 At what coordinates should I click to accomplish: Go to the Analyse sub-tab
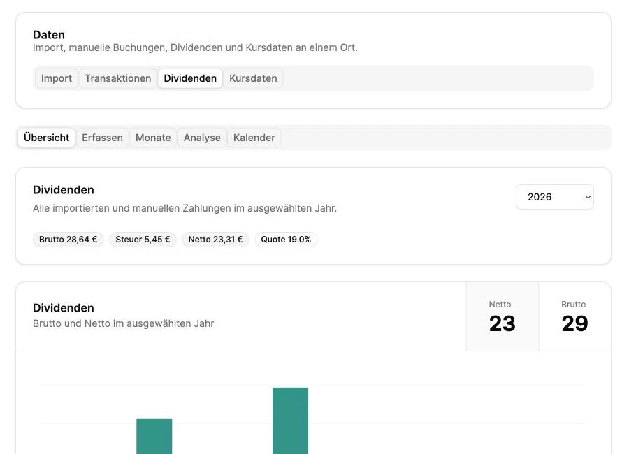coord(202,138)
